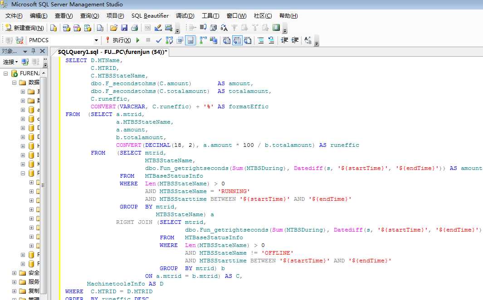The height and width of the screenshot is (300, 483).
Task: Open the Help (帮助) menu
Action: click(x=288, y=16)
